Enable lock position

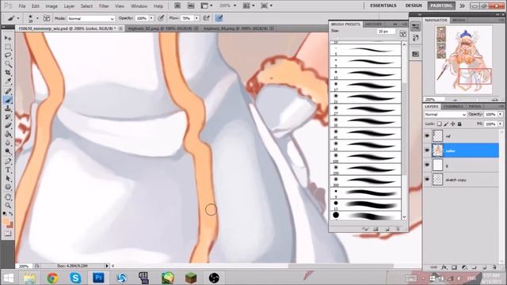click(453, 123)
